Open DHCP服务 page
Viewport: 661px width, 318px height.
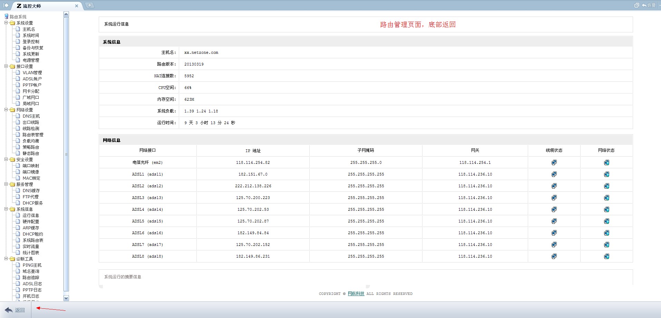pos(33,203)
